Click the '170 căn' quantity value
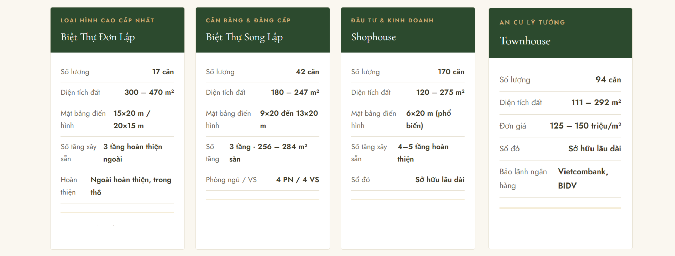This screenshot has height=256, width=675. 451,72
